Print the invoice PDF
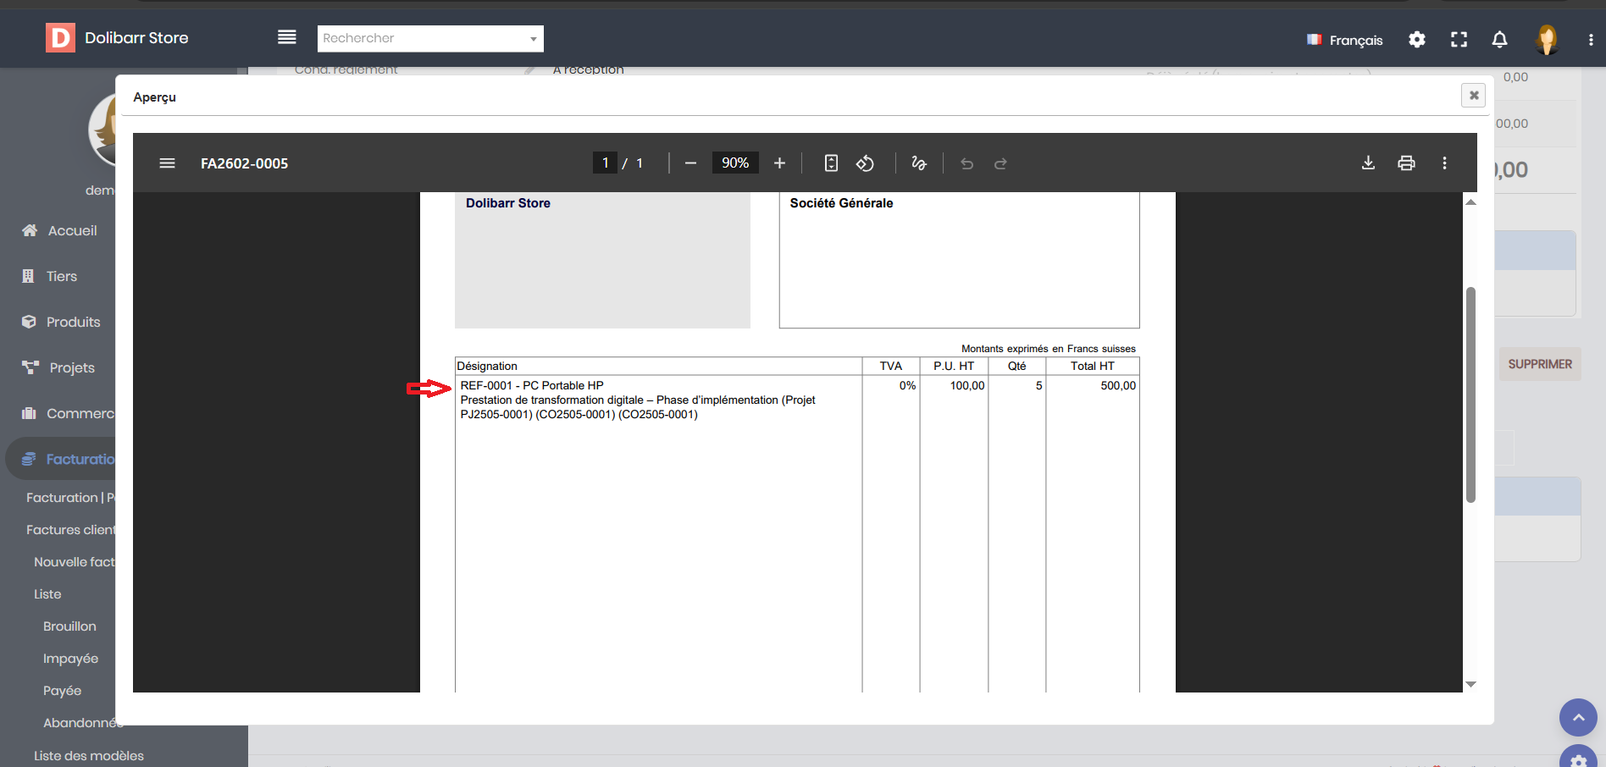 click(x=1406, y=163)
